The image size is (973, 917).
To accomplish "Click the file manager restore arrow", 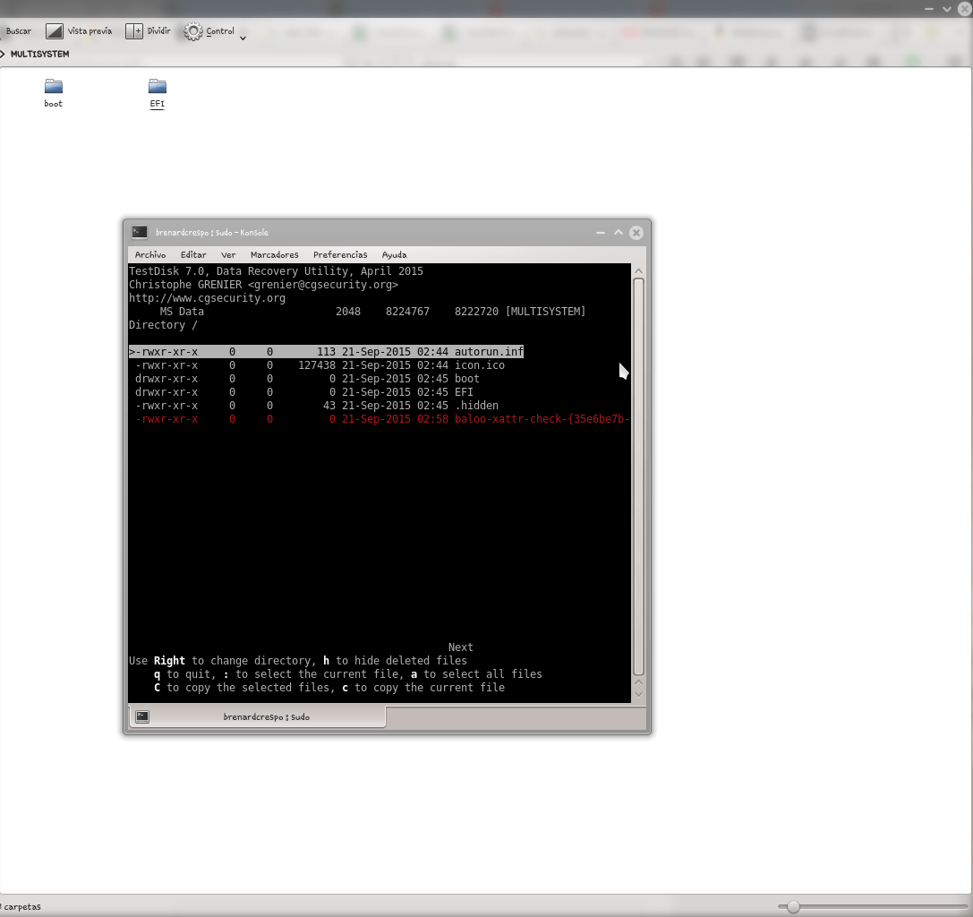I will pyautogui.click(x=947, y=9).
